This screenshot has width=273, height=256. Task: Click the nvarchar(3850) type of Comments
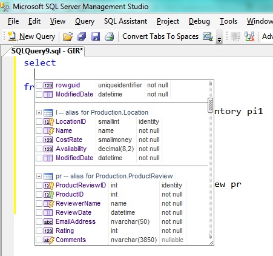tap(134, 240)
